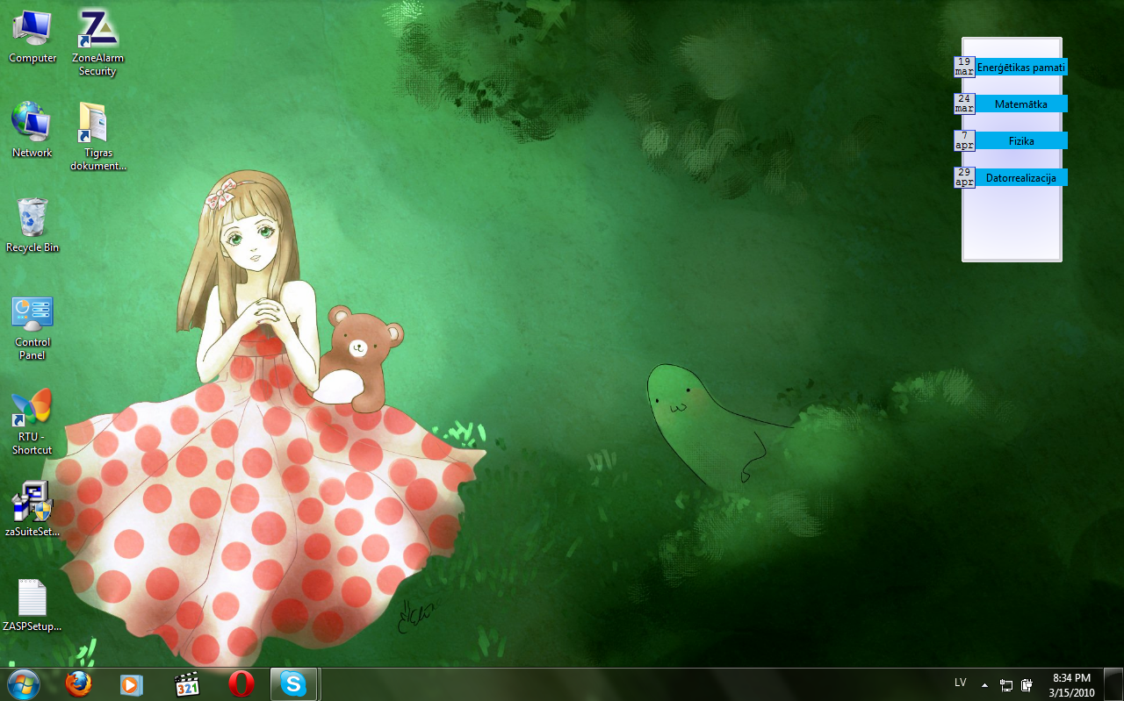The image size is (1124, 701).
Task: Show hidden tray icons arrow
Action: tap(984, 684)
